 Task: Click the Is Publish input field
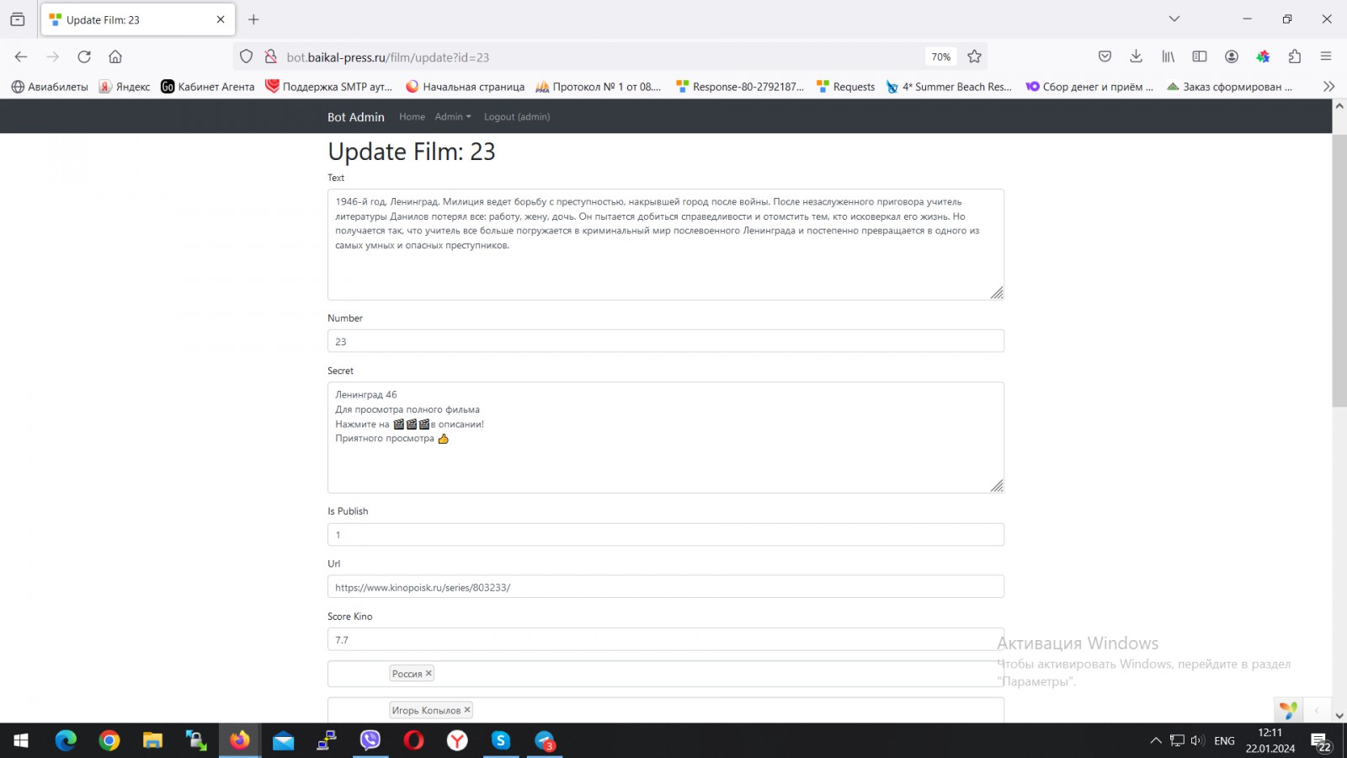pos(665,534)
